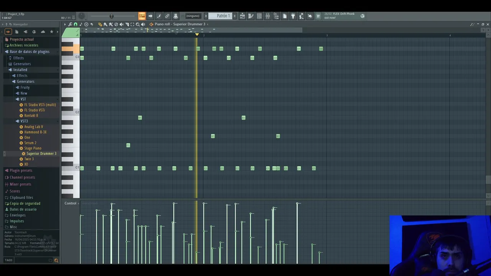Choose the Select marquee tool
This screenshot has height=276, width=491.
click(x=132, y=24)
